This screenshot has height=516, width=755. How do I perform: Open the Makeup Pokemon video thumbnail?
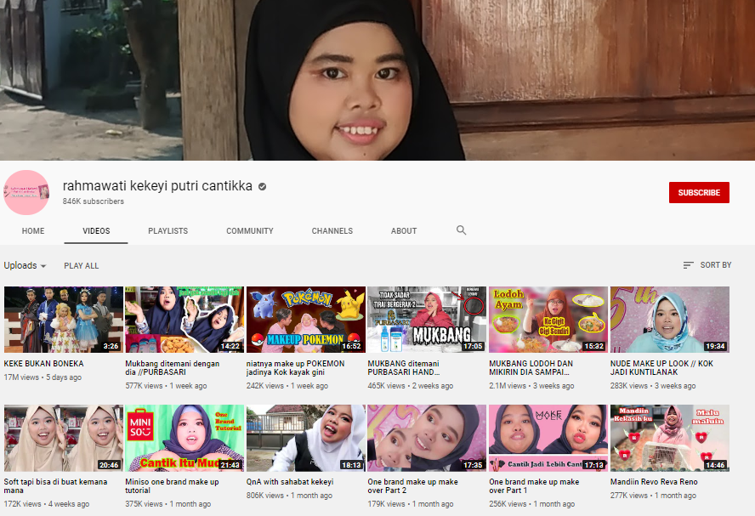click(305, 320)
